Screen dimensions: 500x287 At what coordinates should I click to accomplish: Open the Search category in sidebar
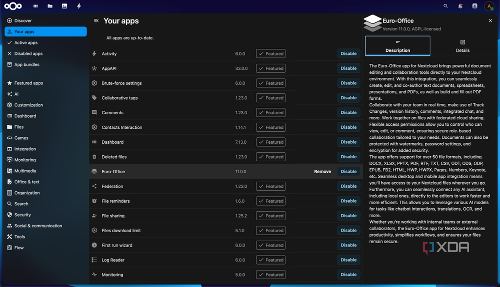pos(45,204)
